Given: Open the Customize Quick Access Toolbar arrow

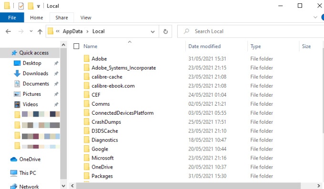Looking at the screenshot, I should (39, 6).
